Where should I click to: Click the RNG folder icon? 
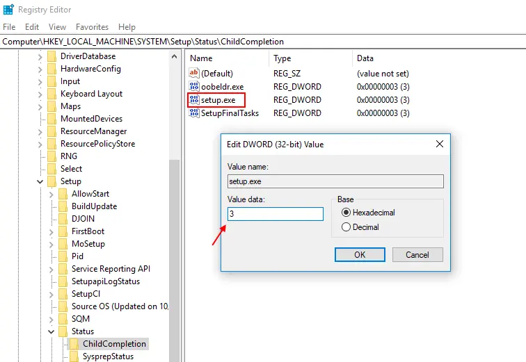tap(51, 156)
